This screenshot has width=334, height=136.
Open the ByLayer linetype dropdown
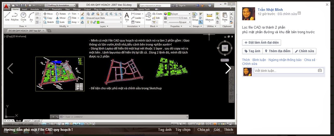pyautogui.click(x=180, y=22)
